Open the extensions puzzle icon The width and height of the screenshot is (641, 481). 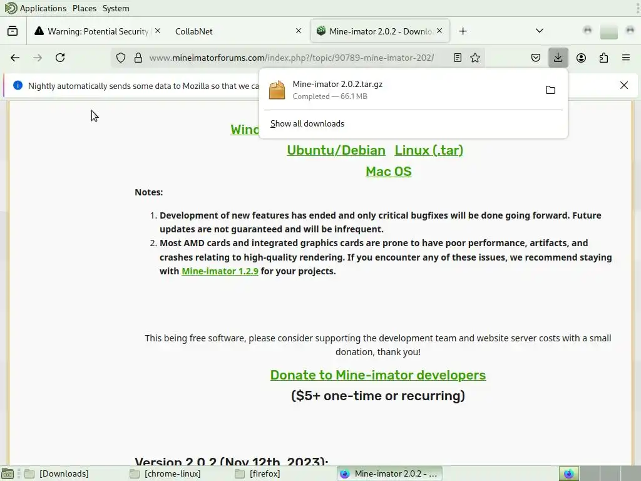click(x=603, y=58)
